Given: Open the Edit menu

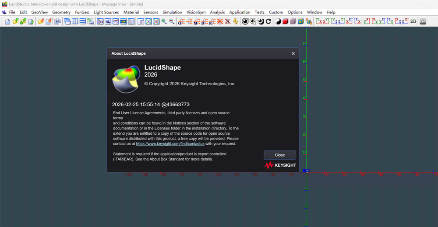Looking at the screenshot, I should pyautogui.click(x=23, y=12).
